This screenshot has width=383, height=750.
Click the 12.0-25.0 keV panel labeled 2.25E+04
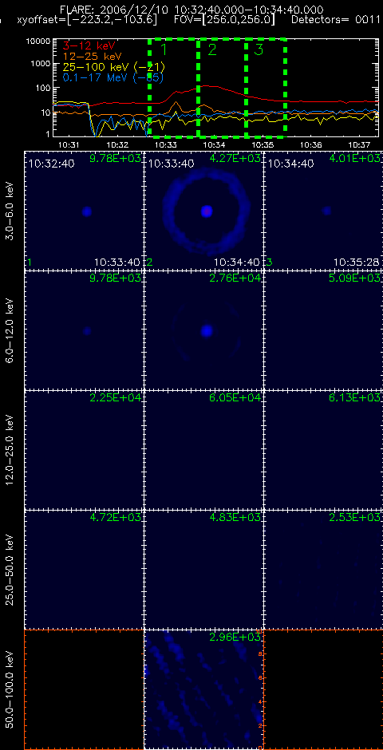[x=84, y=450]
